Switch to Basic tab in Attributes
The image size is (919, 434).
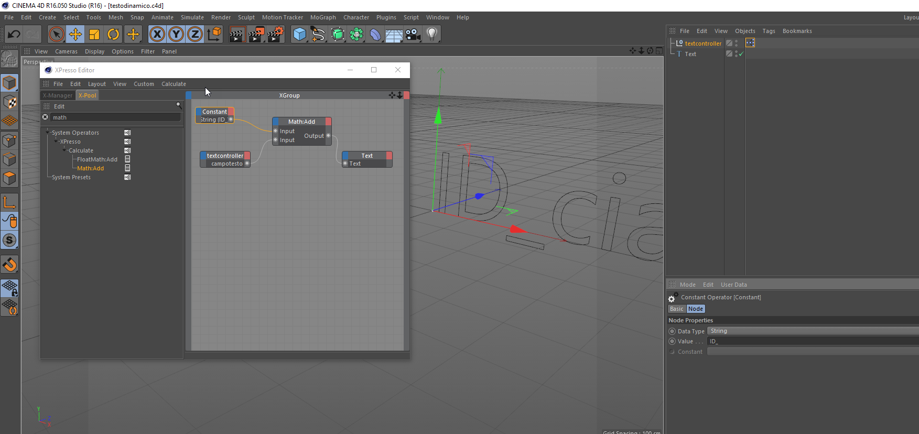click(677, 309)
